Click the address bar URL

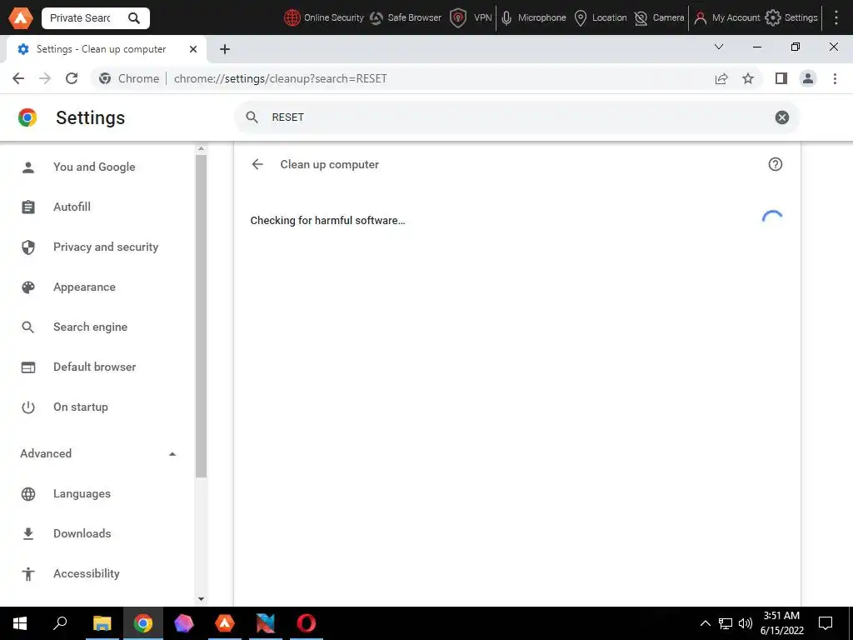click(x=280, y=78)
